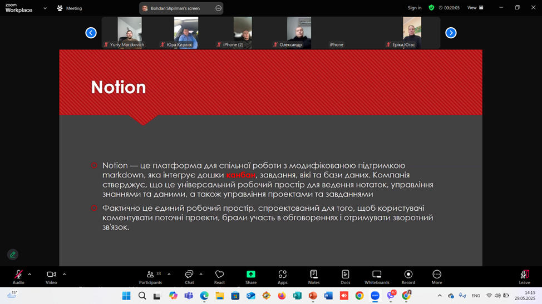
Task: Switch to PowerPoint in the taskbar
Action: (x=313, y=296)
